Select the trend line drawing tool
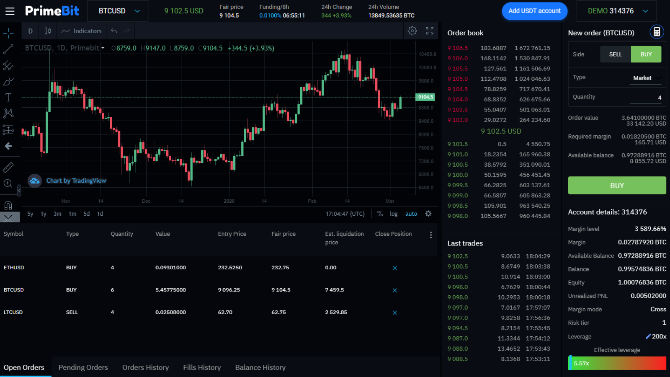Screen dimensions: 670x377 point(8,49)
